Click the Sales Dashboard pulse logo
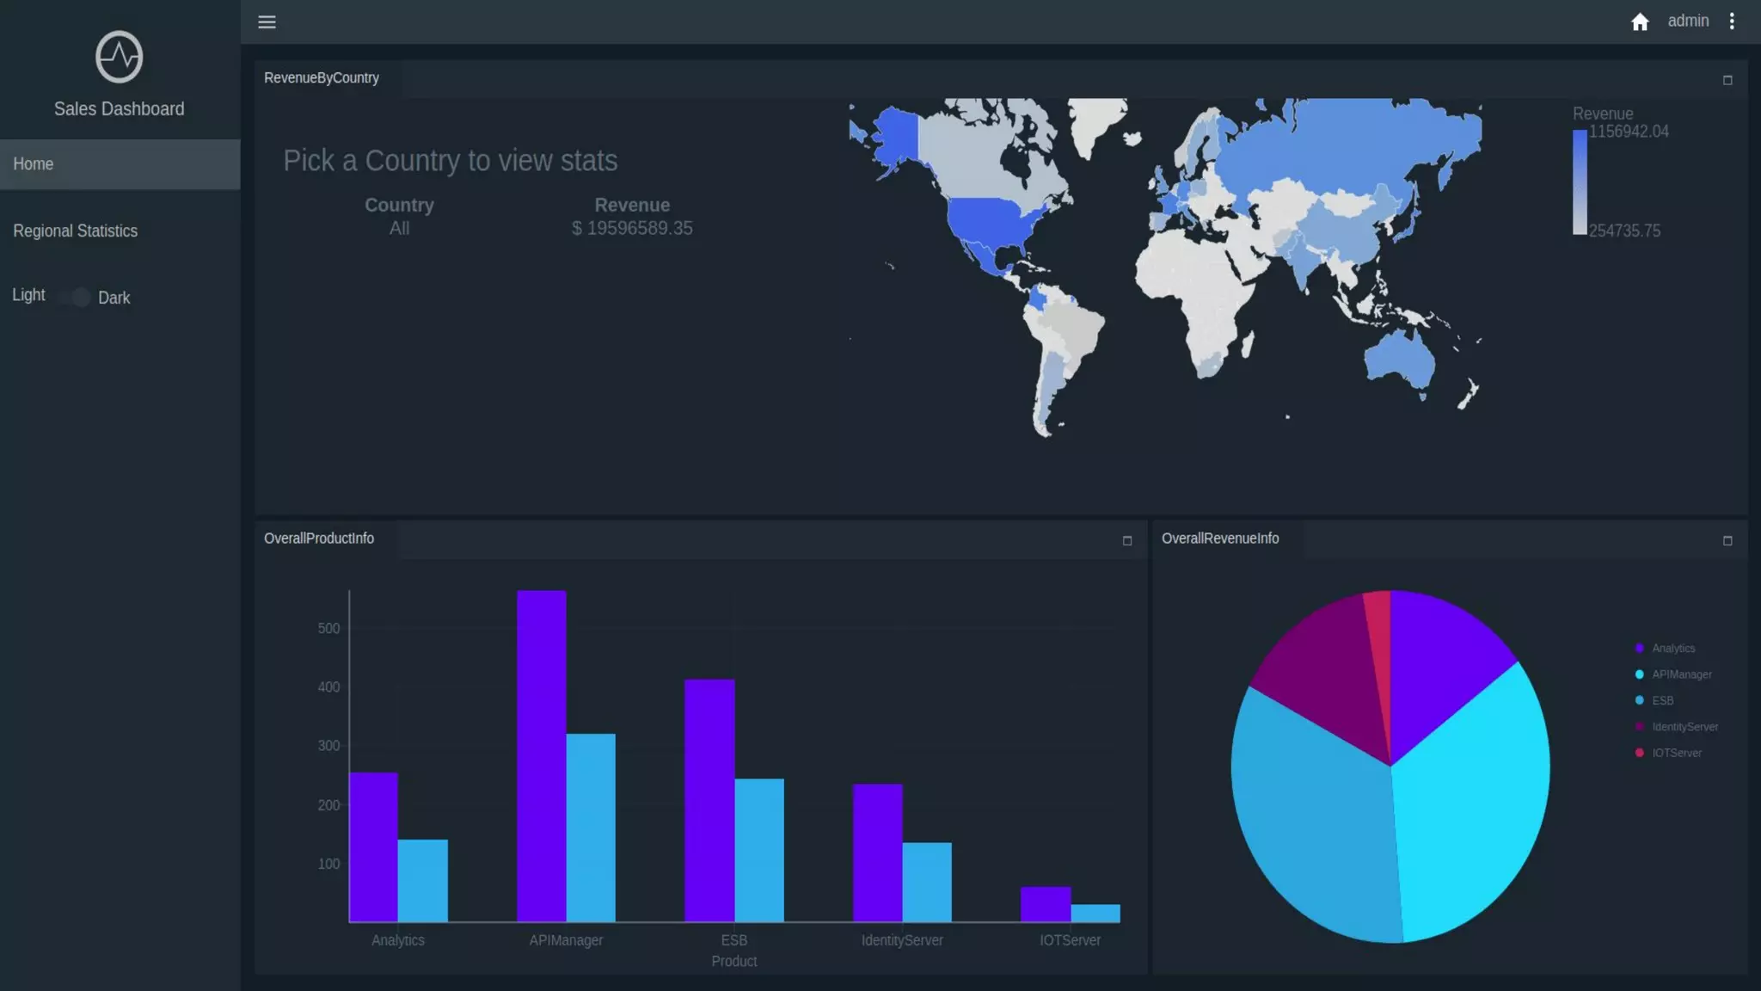The width and height of the screenshot is (1761, 991). (119, 57)
